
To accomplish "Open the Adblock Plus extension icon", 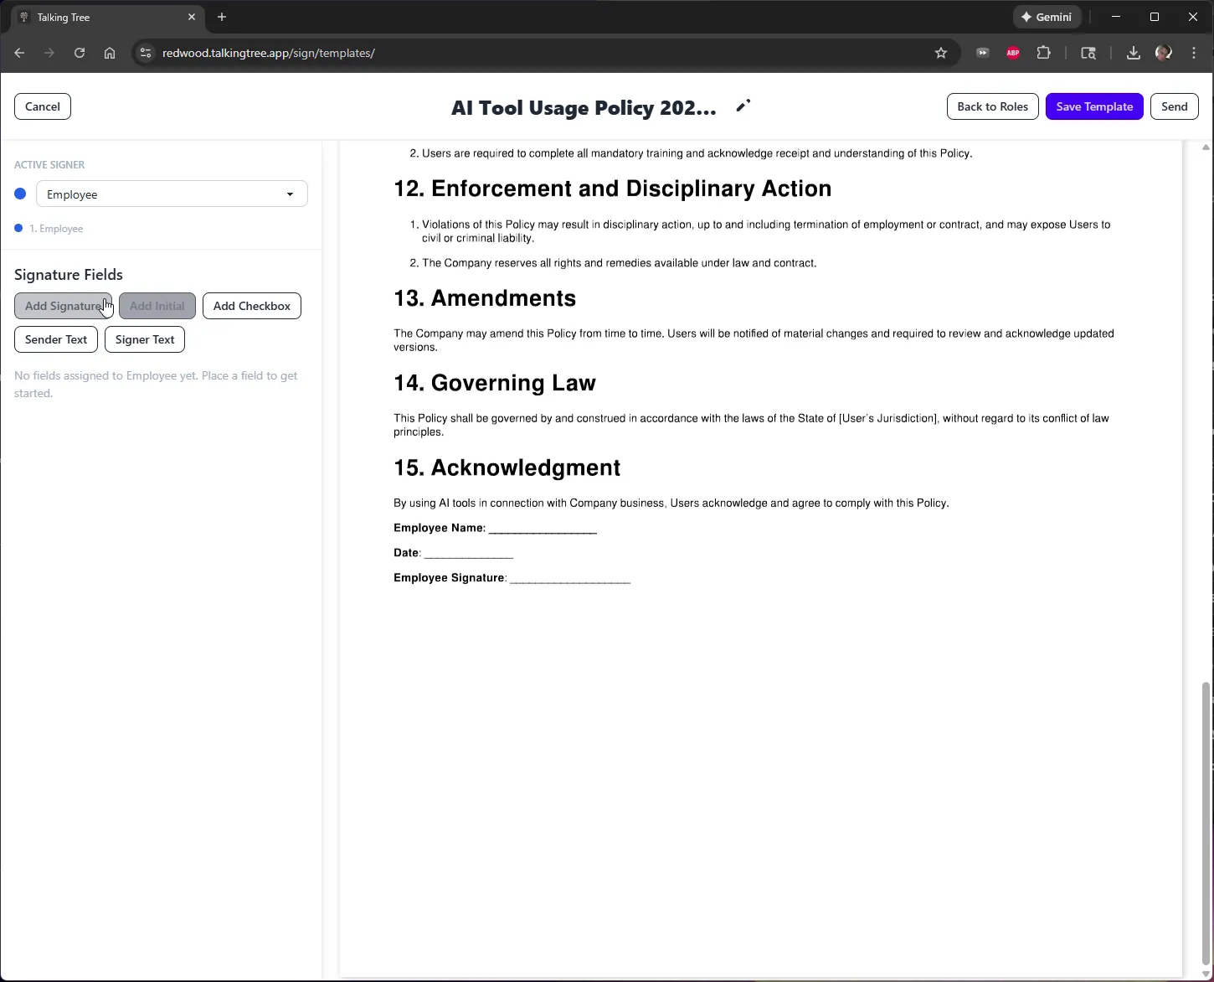I will tap(1013, 53).
